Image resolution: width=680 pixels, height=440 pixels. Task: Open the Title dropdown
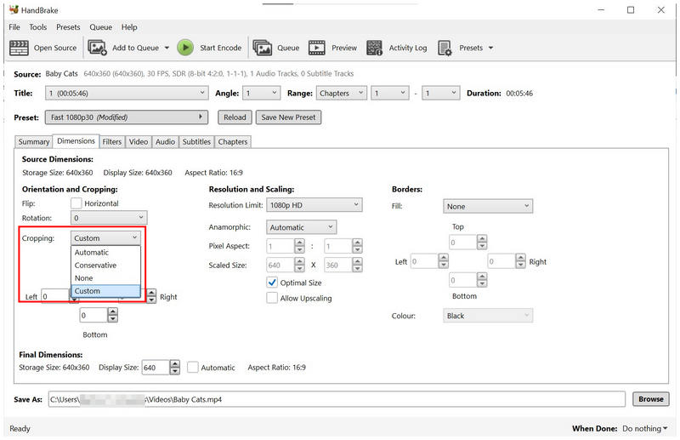126,93
